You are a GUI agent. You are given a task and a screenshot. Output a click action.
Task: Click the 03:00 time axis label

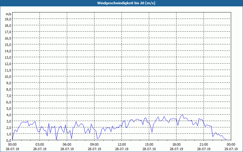pos(40,145)
